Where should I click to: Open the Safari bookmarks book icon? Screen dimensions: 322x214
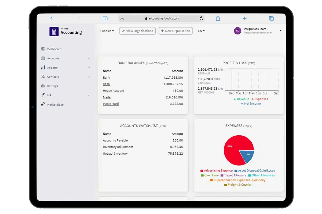click(105, 18)
